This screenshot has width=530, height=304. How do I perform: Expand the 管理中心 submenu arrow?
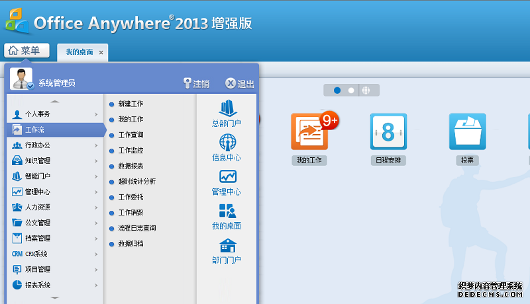pyautogui.click(x=96, y=192)
